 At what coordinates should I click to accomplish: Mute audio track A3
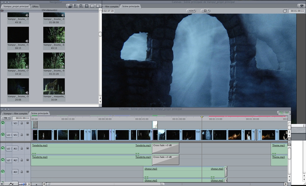[3, 172]
